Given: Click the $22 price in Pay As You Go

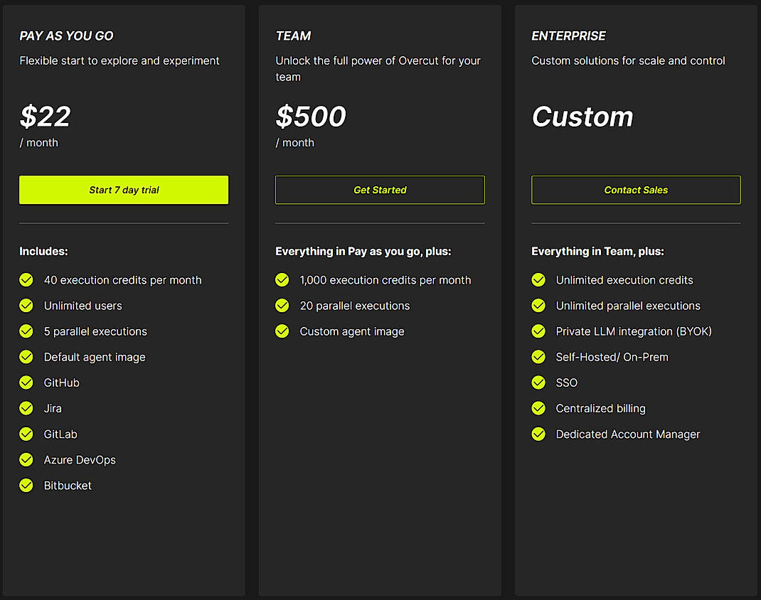Looking at the screenshot, I should (46, 117).
